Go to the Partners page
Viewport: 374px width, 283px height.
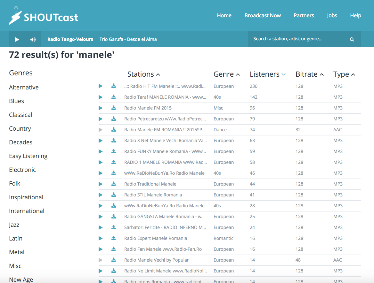tap(304, 15)
